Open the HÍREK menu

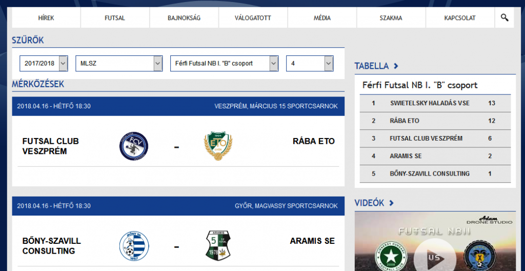(x=46, y=18)
